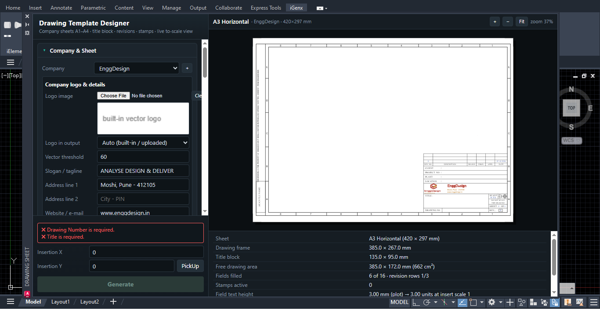The image size is (600, 311).
Task: Toggle the highlighted lock status icon
Action: (x=555, y=302)
